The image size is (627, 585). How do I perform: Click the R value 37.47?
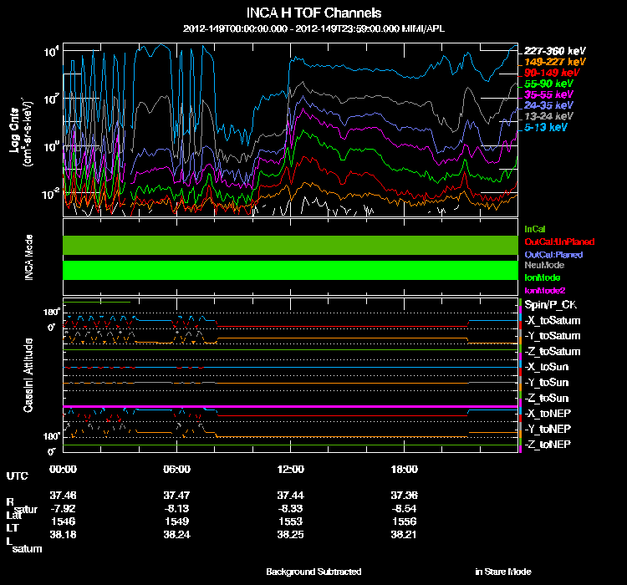[176, 496]
